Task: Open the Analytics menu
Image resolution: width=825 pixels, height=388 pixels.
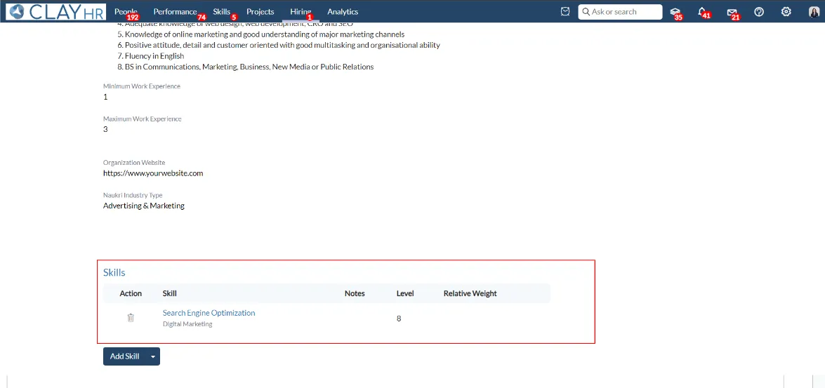Action: tap(343, 11)
